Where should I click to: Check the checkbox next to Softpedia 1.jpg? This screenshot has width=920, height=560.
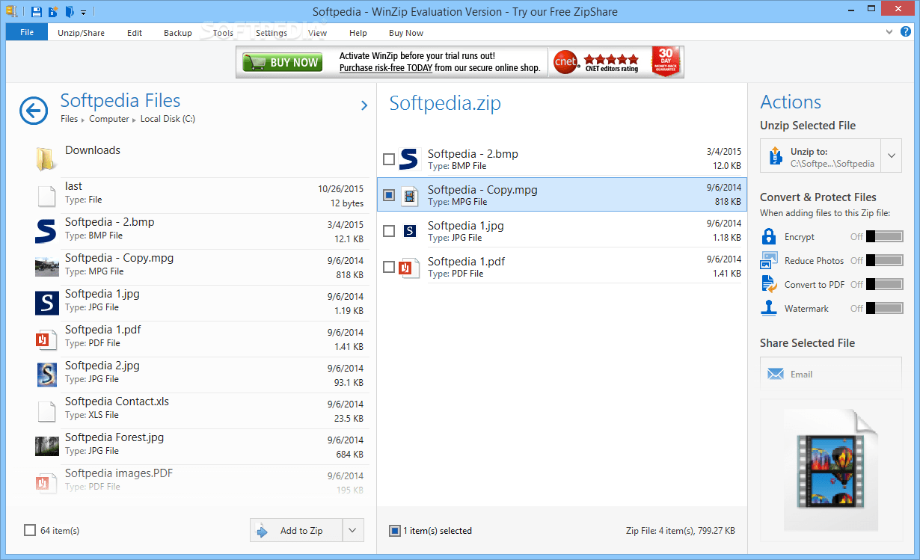(x=389, y=231)
